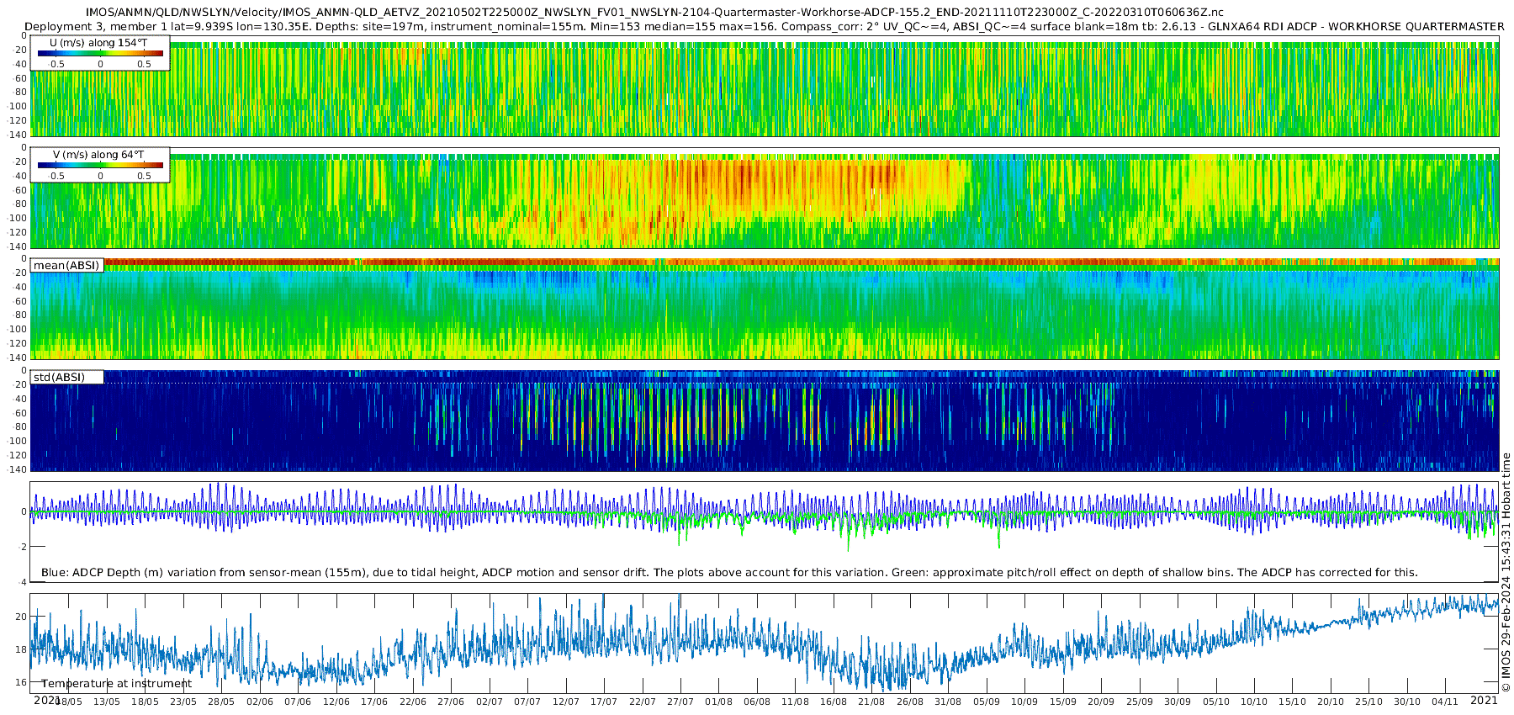Viewport: 1514px width, 715px height.
Task: Click the 02/06 date tick label
Action: 260,702
